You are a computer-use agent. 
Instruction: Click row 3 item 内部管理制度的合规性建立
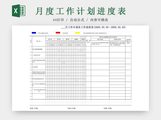point(39,61)
